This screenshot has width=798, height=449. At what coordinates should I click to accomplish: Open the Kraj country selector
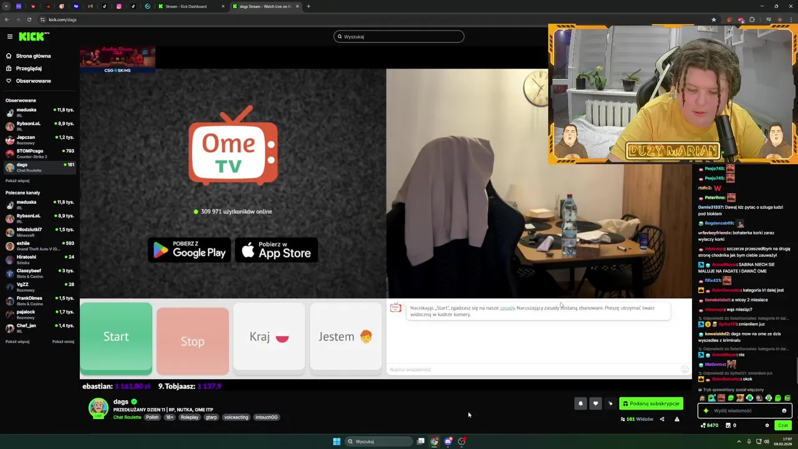[x=269, y=337]
